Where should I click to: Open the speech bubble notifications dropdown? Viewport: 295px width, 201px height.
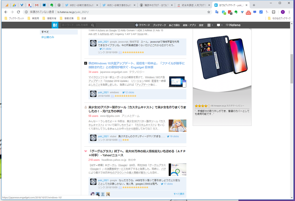(219, 25)
